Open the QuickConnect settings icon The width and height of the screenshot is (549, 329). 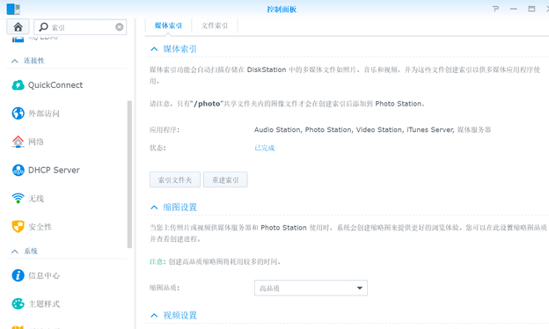tap(18, 85)
